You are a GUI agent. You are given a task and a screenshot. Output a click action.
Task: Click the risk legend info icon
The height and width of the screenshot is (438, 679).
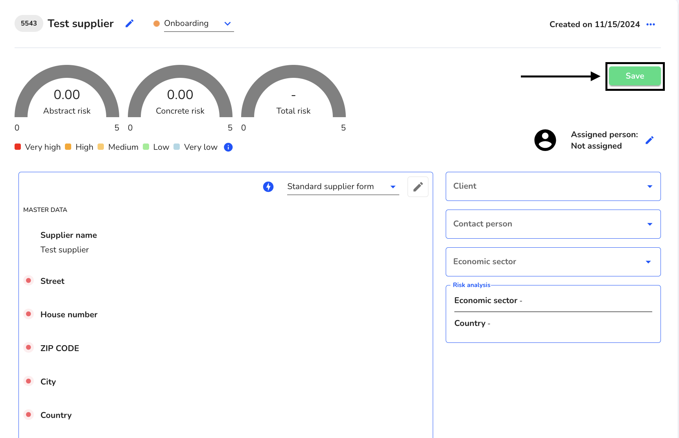point(228,147)
